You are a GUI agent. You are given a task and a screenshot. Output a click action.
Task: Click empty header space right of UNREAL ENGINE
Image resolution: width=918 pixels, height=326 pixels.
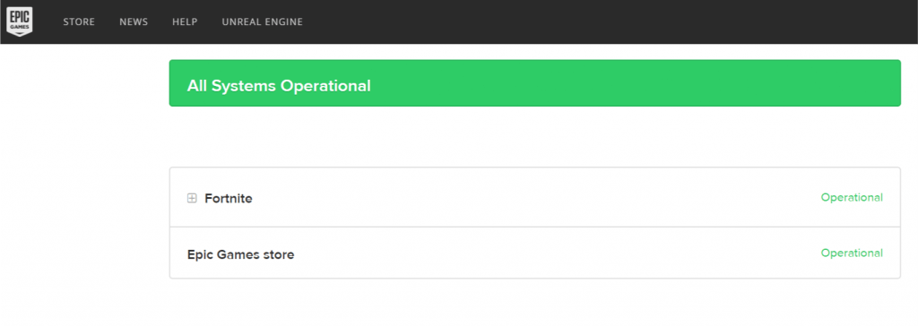pos(609,22)
